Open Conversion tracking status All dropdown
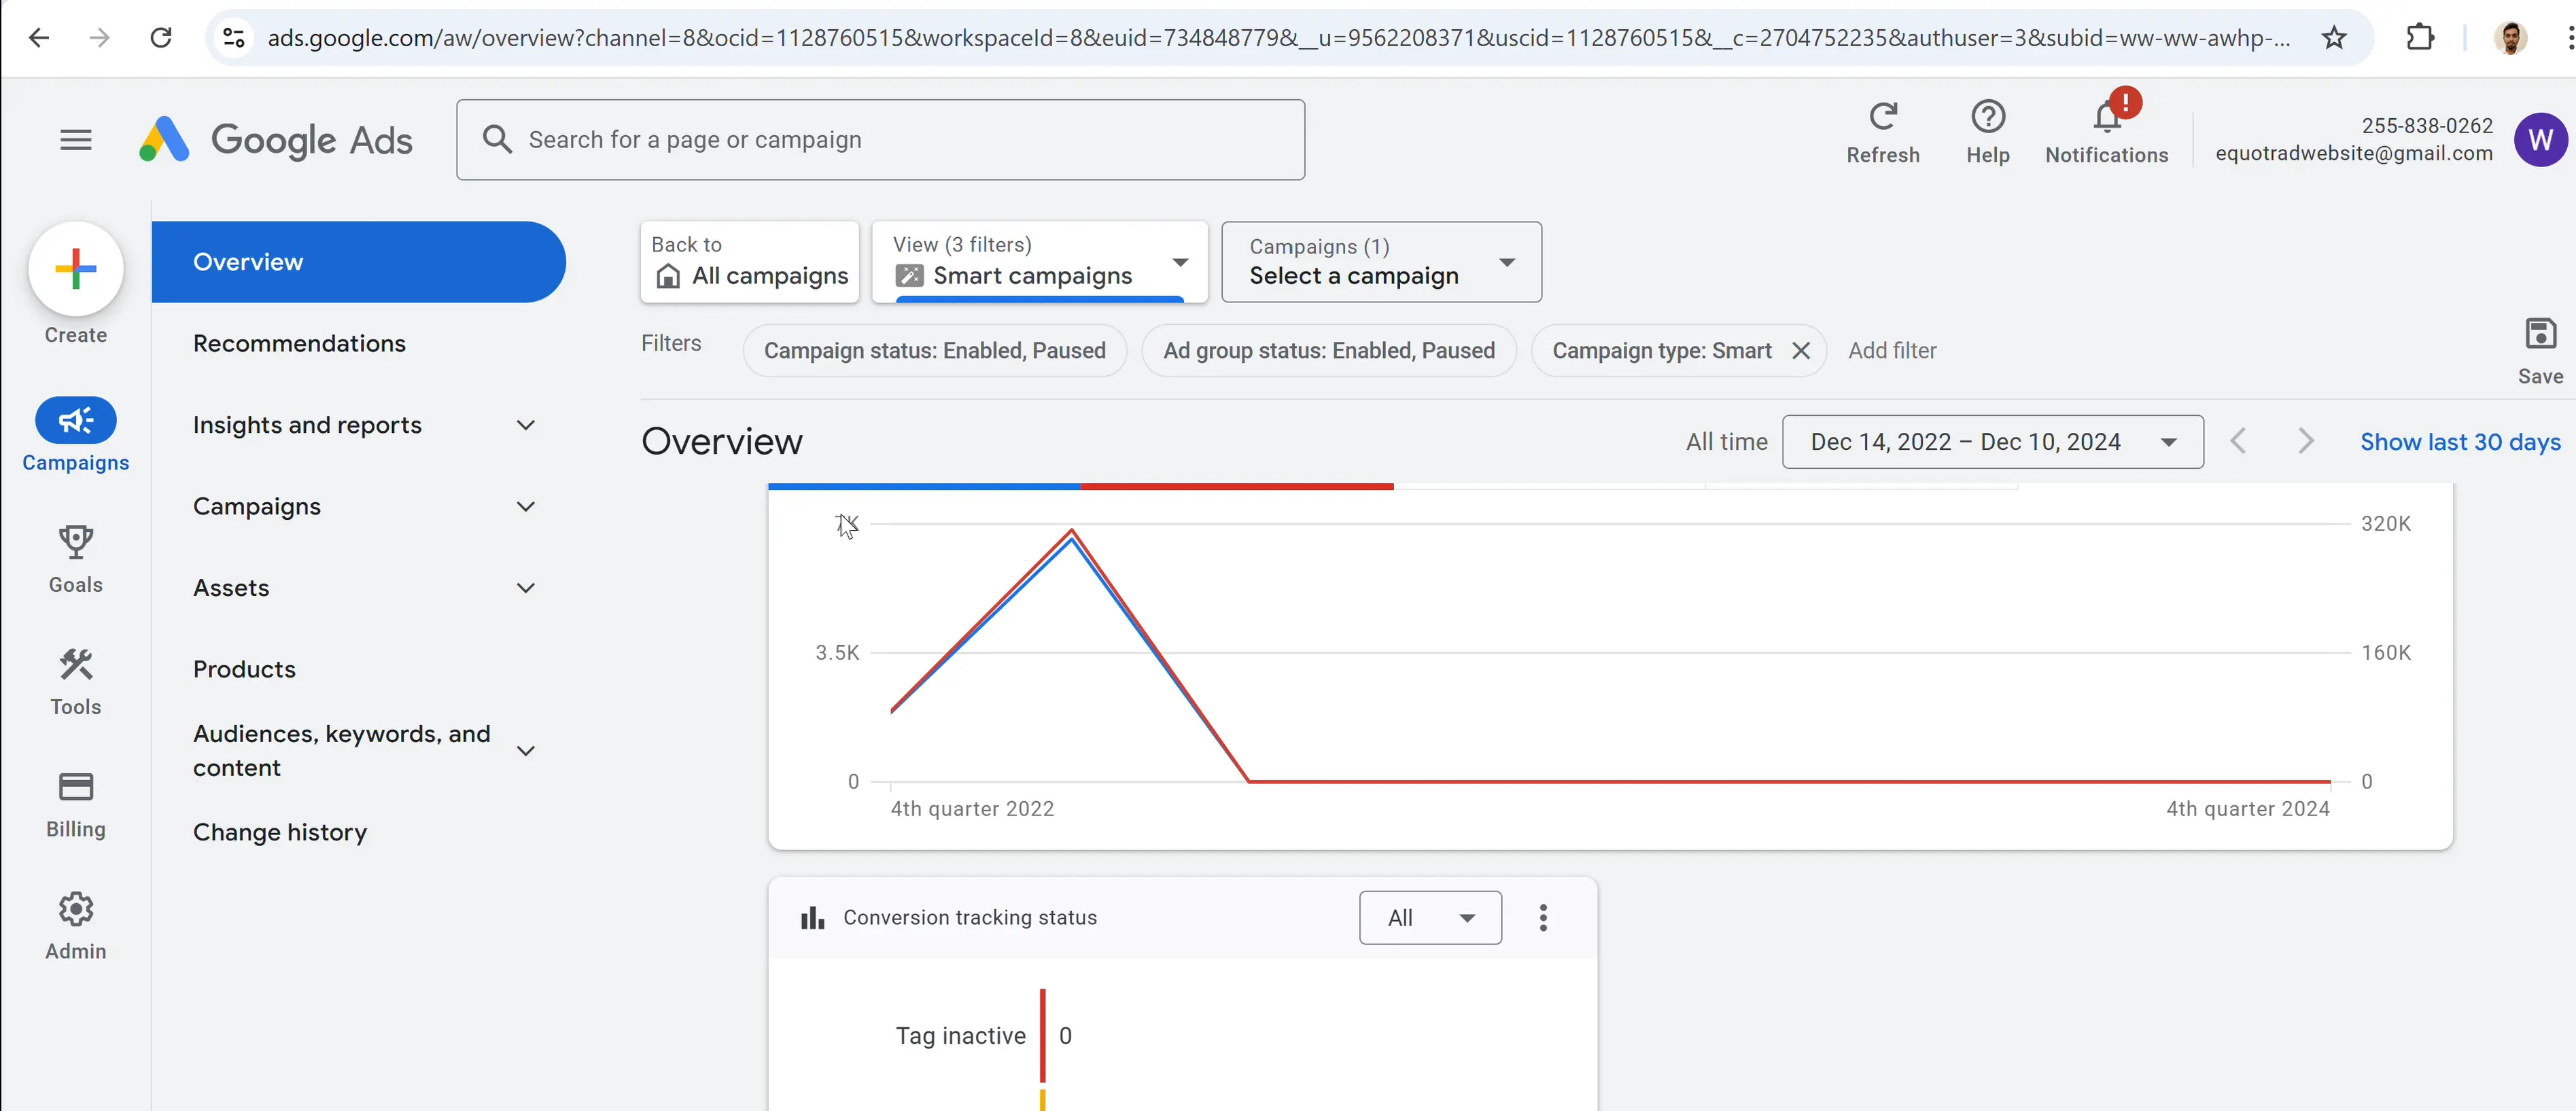 tap(1430, 918)
